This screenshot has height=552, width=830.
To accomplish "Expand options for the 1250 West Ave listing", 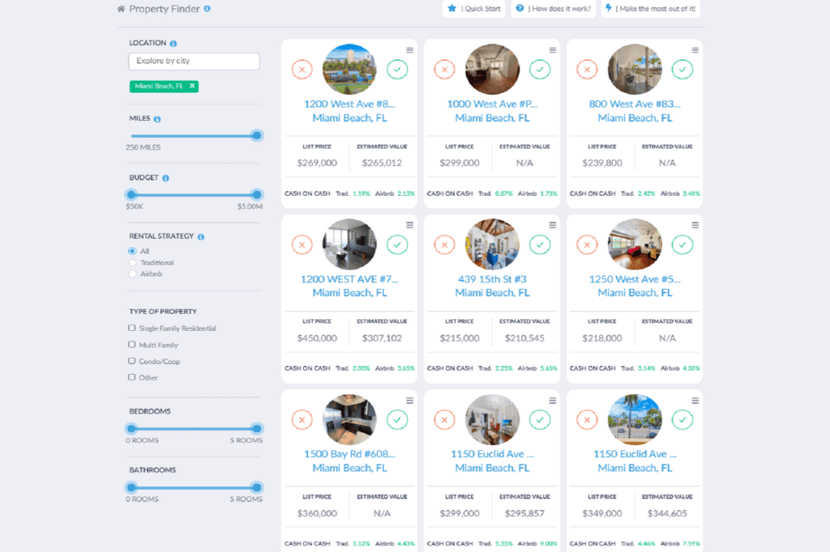I will [694, 225].
